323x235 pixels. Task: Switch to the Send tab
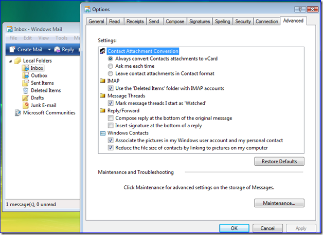(x=154, y=22)
